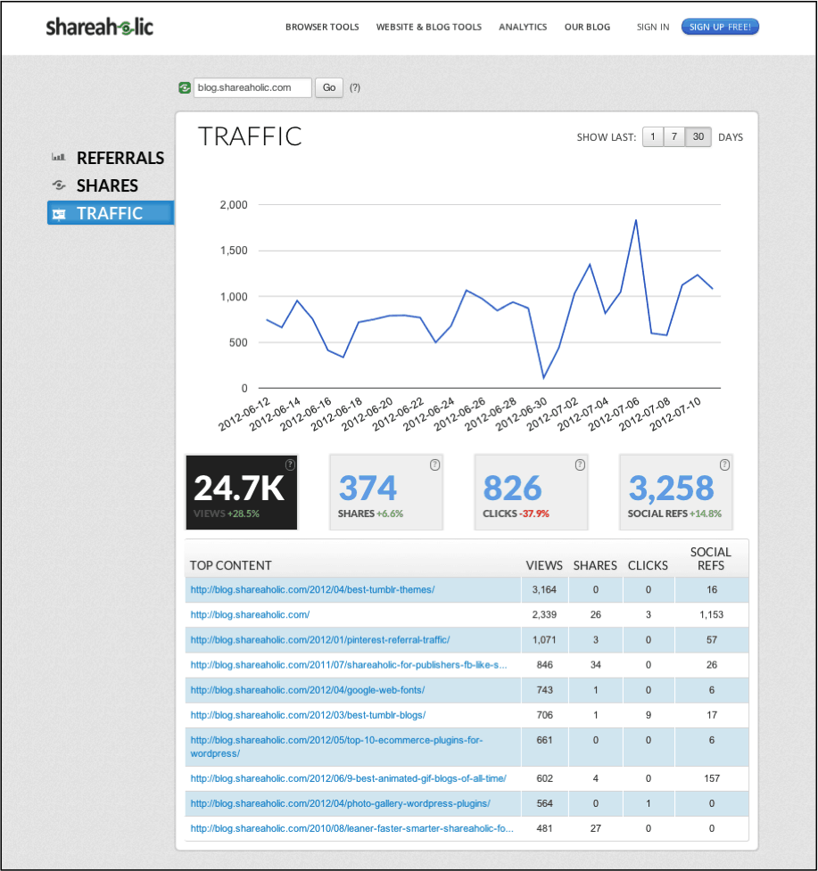818x871 pixels.
Task: Open help icon on Views card
Action: pos(290,464)
